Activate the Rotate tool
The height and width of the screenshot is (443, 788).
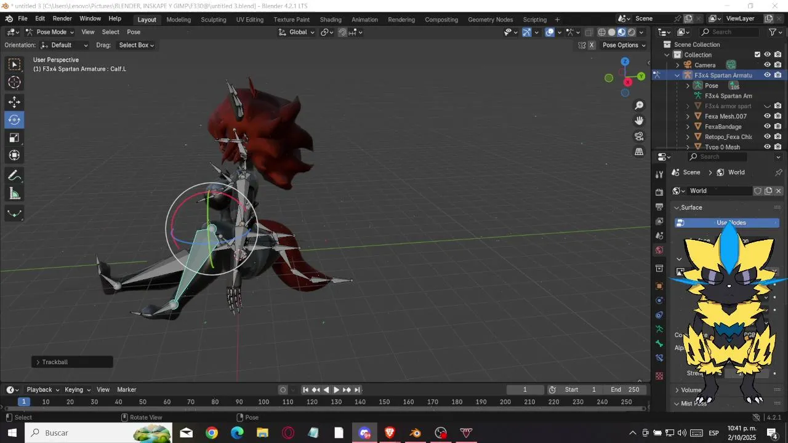15,120
